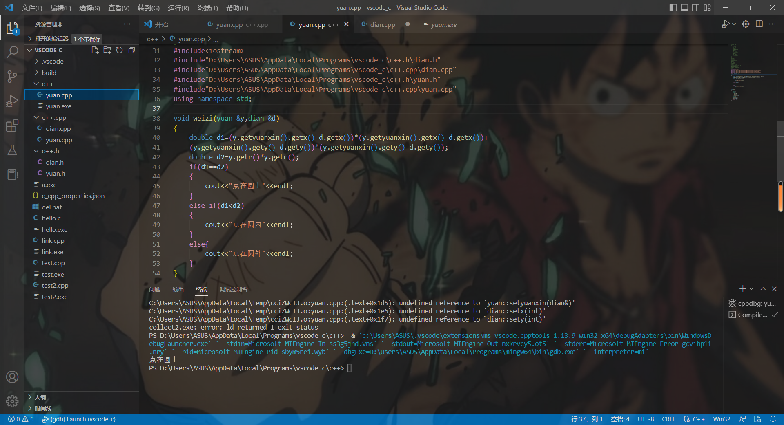Open the 编辑(E) menu

(60, 8)
